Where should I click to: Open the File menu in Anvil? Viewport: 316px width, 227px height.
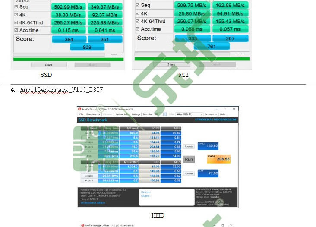click(x=81, y=114)
